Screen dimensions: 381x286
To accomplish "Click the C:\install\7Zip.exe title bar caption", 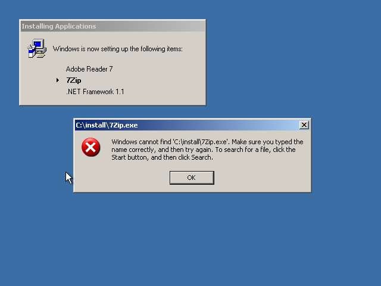I will [107, 125].
